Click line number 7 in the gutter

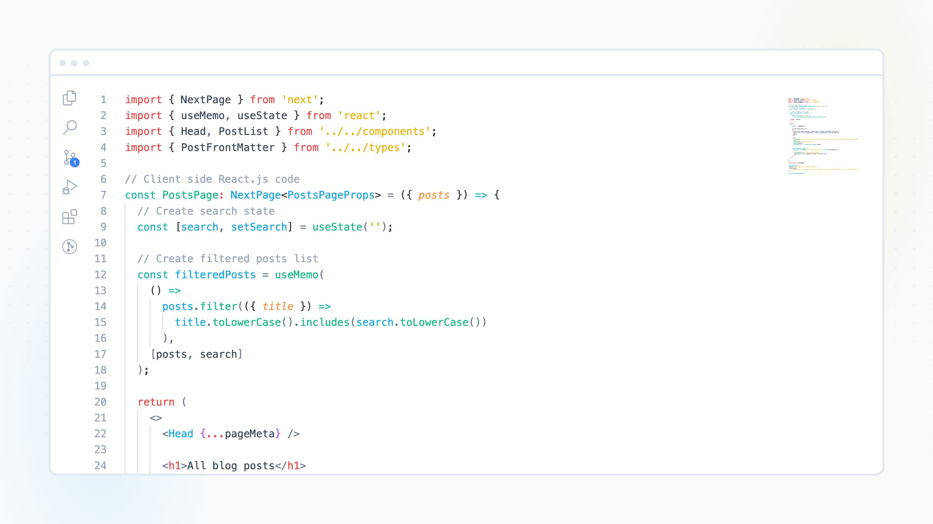pos(104,195)
